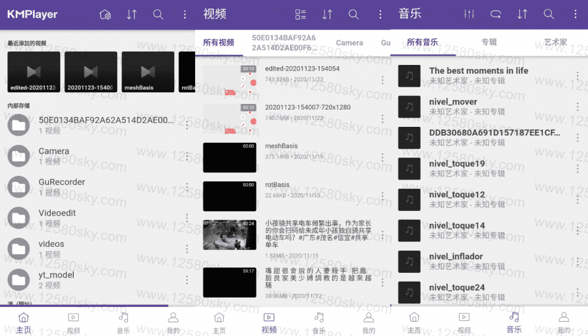588x336 pixels.
Task: Select 艺术家 tab
Action: pos(555,42)
